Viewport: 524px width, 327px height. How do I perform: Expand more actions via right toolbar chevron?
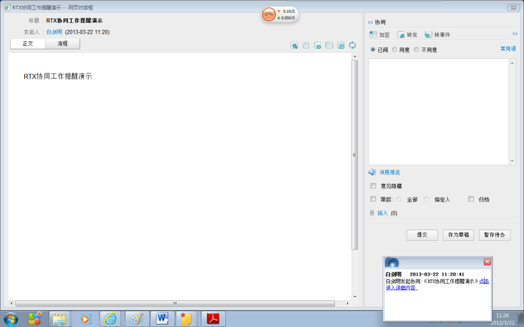pos(514,34)
